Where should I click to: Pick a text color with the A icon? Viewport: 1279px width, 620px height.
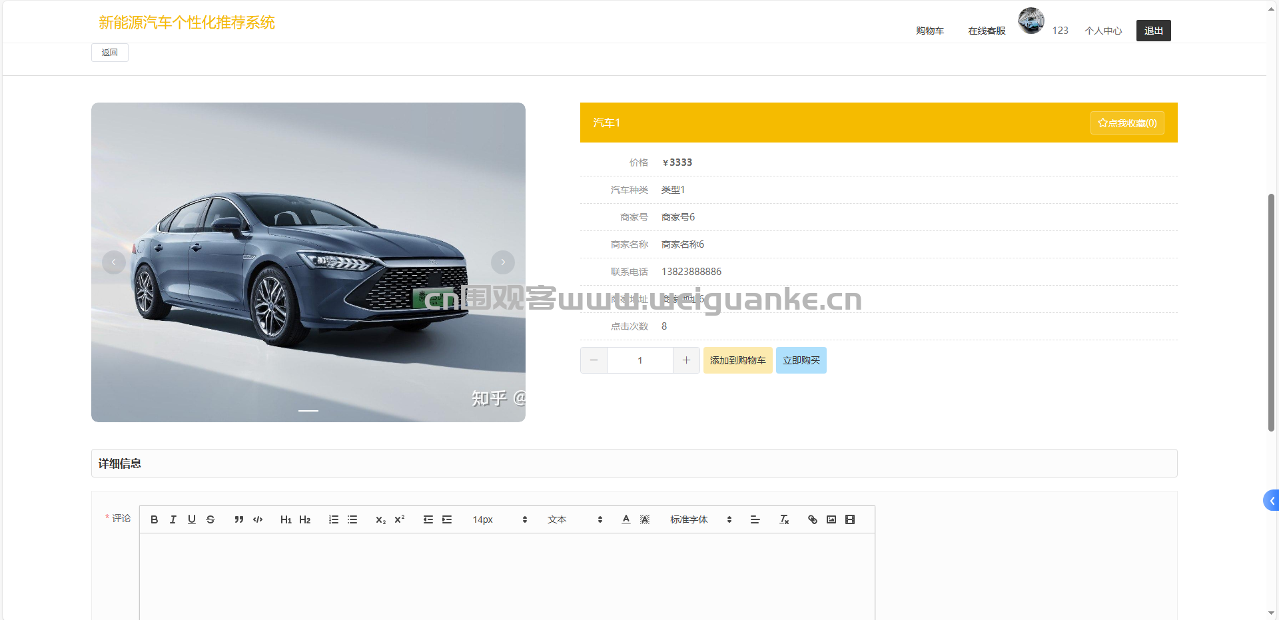tap(626, 519)
